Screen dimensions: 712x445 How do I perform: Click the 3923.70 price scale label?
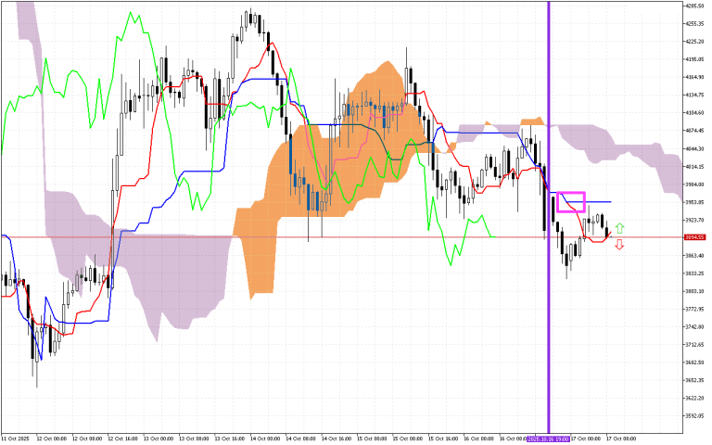pos(694,220)
